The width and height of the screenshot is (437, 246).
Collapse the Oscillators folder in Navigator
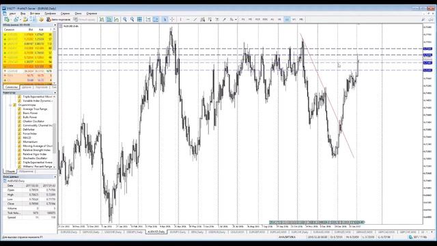[x=10, y=105]
